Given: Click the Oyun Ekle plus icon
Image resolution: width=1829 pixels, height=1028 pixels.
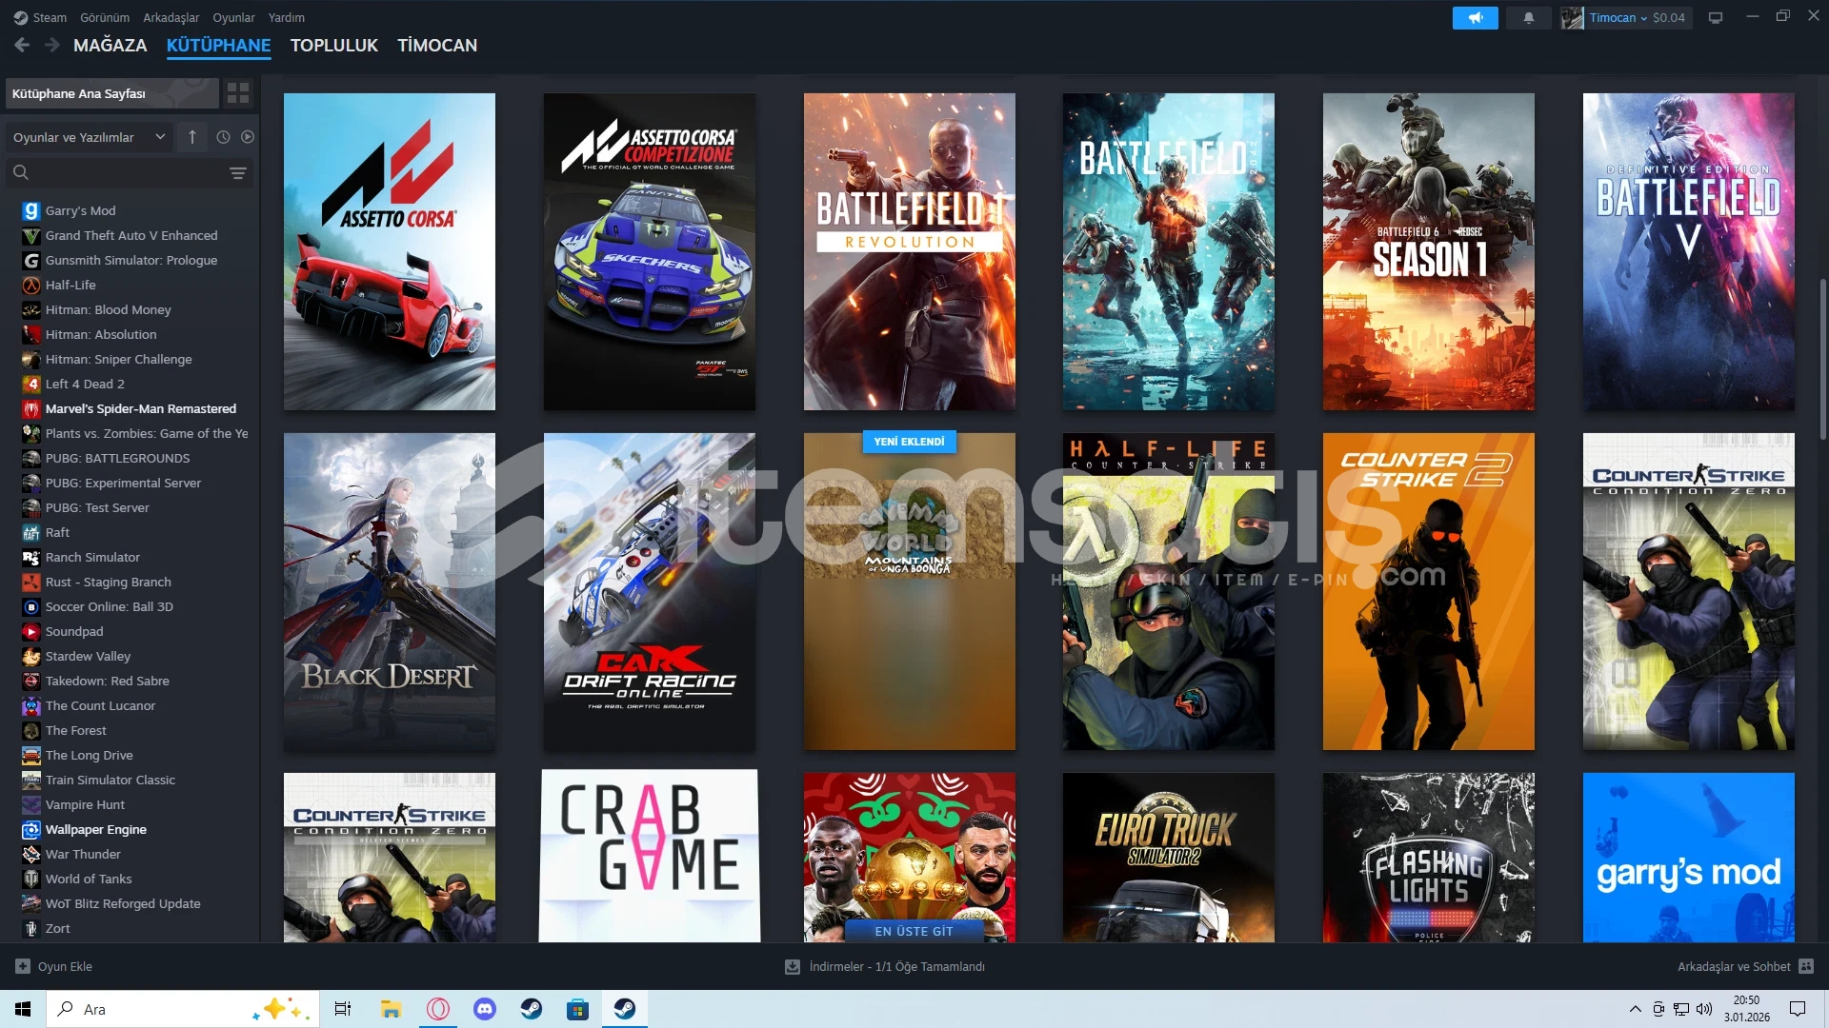Looking at the screenshot, I should tap(23, 966).
